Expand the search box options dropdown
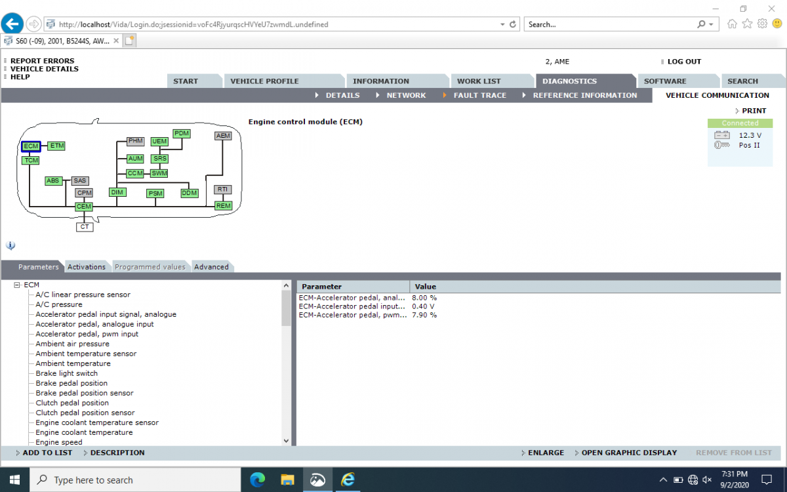 712,24
